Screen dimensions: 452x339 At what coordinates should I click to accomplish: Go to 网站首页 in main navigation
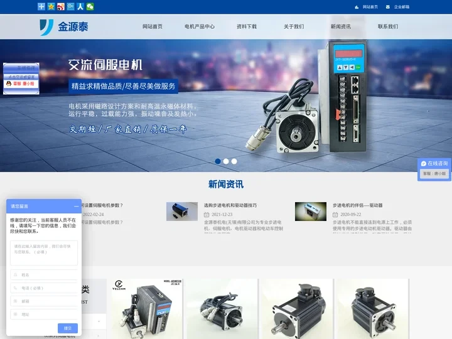click(x=153, y=26)
